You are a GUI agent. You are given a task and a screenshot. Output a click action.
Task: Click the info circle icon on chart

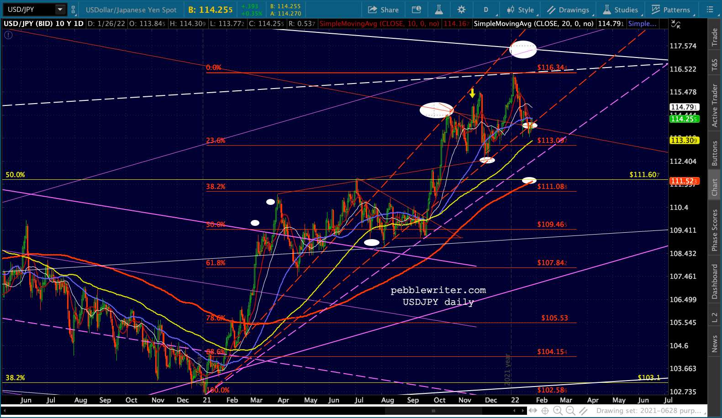point(8,35)
